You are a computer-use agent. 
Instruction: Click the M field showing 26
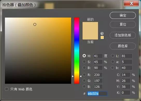pos(126,81)
